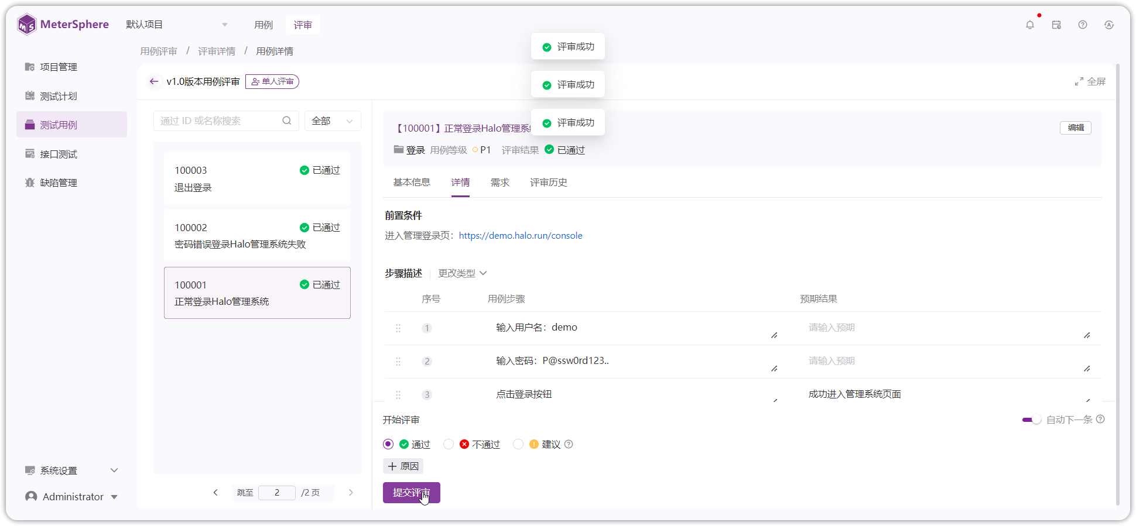Select the 建议 radio option
Screen dimensions: 1136x526
tap(518, 444)
